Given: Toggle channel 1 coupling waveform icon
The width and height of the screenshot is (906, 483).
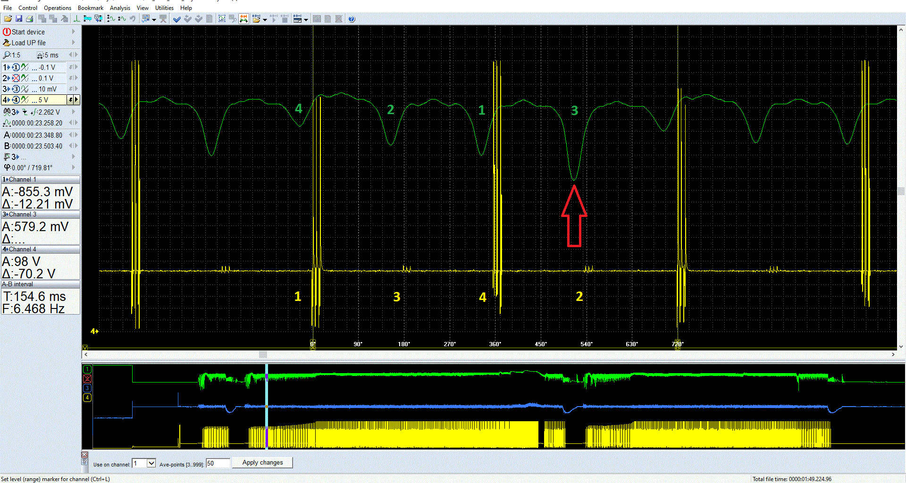Looking at the screenshot, I should tap(25, 67).
